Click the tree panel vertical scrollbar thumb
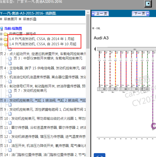The height and width of the screenshot is (157, 156). tap(88, 31)
